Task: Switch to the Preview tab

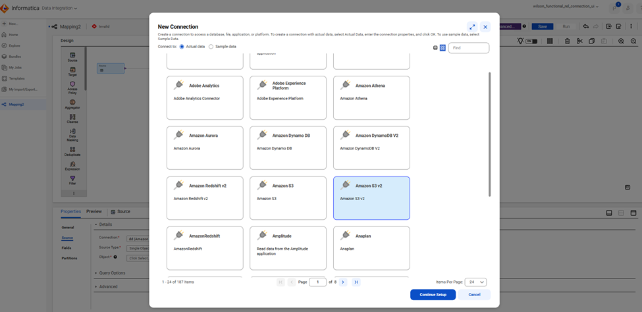Action: pyautogui.click(x=94, y=212)
